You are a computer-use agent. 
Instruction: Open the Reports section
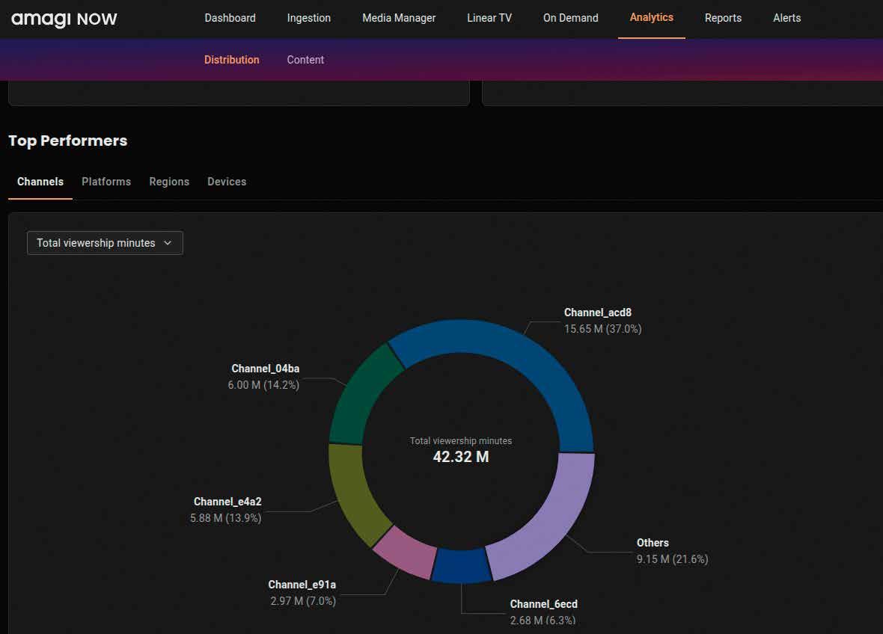pos(723,18)
